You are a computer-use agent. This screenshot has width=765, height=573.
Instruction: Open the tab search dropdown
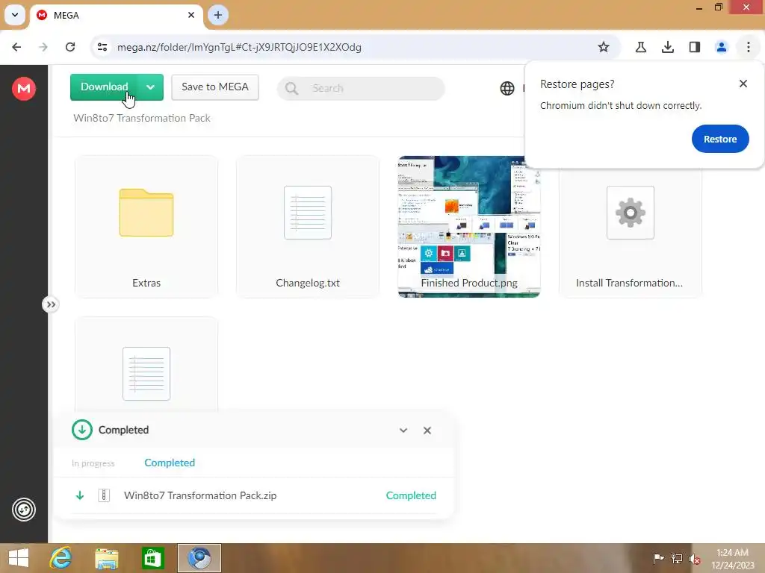point(15,15)
